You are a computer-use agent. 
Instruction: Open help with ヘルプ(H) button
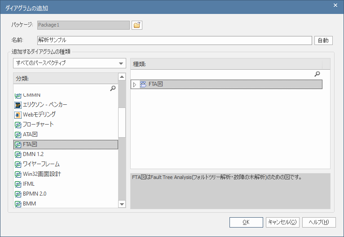pos(319,222)
